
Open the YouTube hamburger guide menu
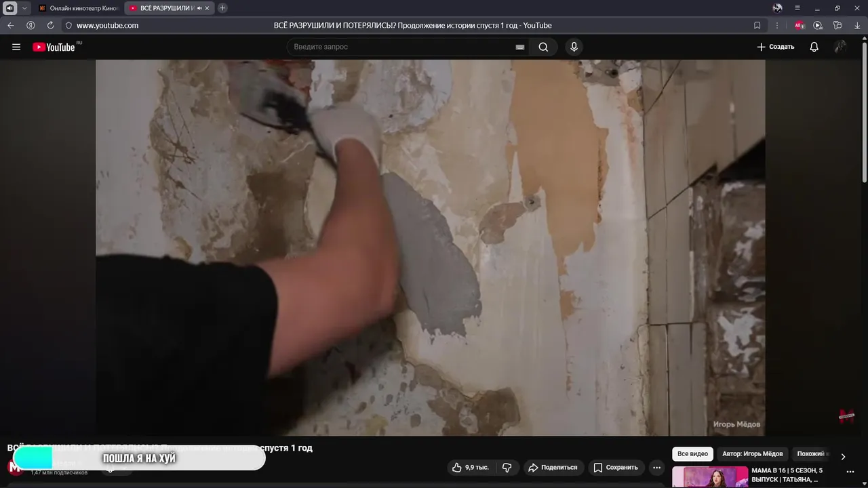[x=16, y=47]
